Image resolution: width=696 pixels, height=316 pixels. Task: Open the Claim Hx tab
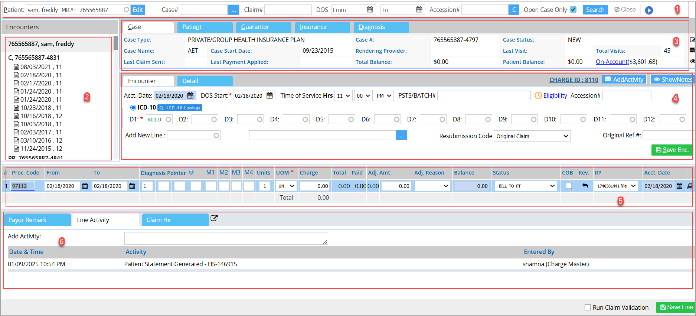point(175,220)
